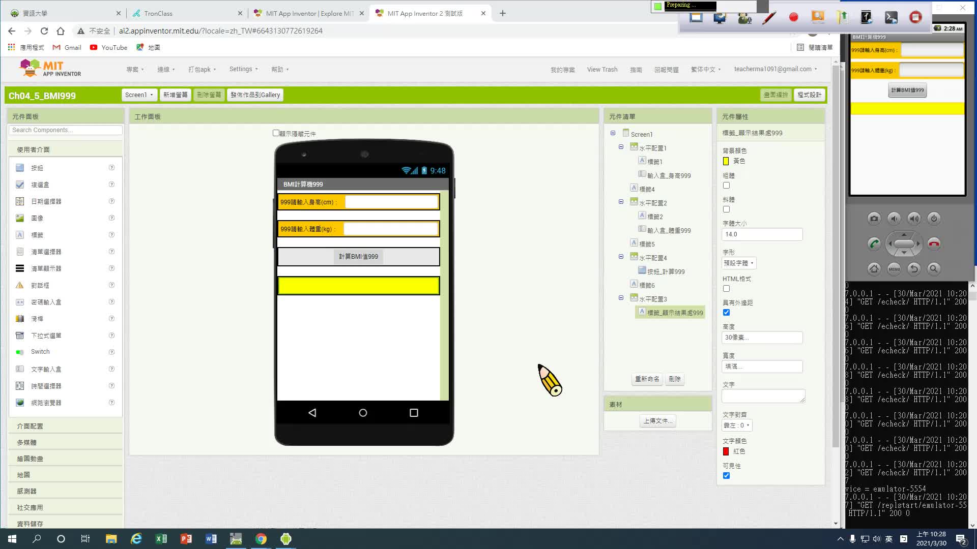
Task: Select the 日期選擇器 date picker component icon
Action: pos(20,201)
